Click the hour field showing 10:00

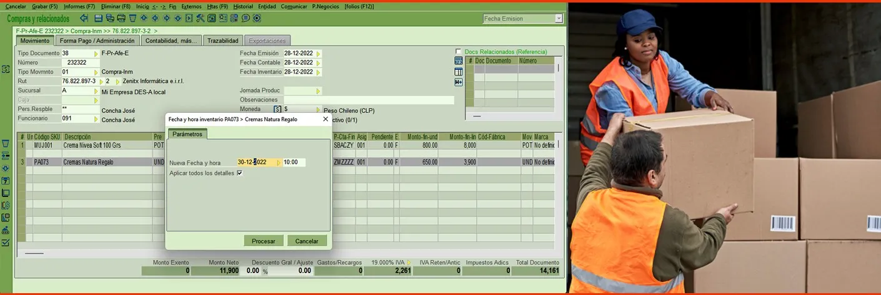point(294,162)
